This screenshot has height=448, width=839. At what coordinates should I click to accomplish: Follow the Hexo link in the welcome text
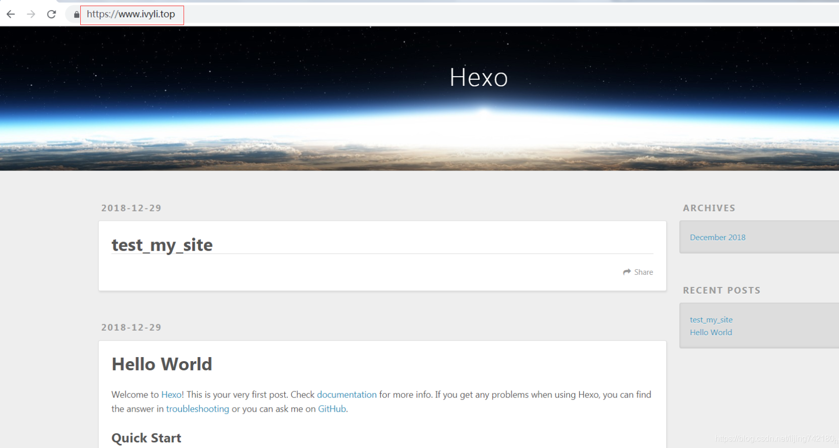[171, 395]
